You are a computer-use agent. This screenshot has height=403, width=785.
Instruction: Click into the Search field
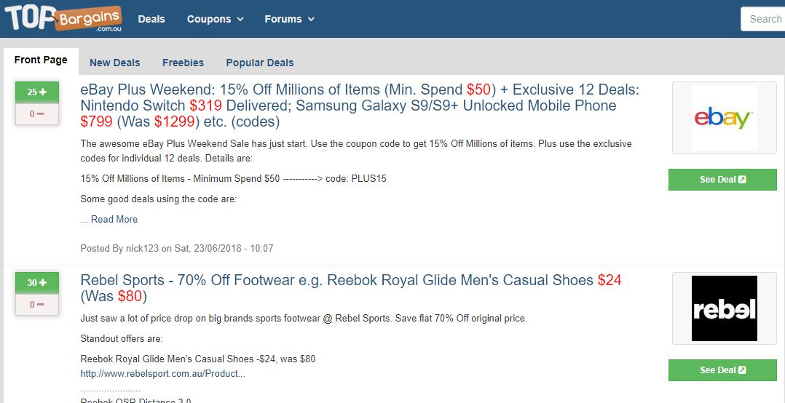tap(763, 19)
